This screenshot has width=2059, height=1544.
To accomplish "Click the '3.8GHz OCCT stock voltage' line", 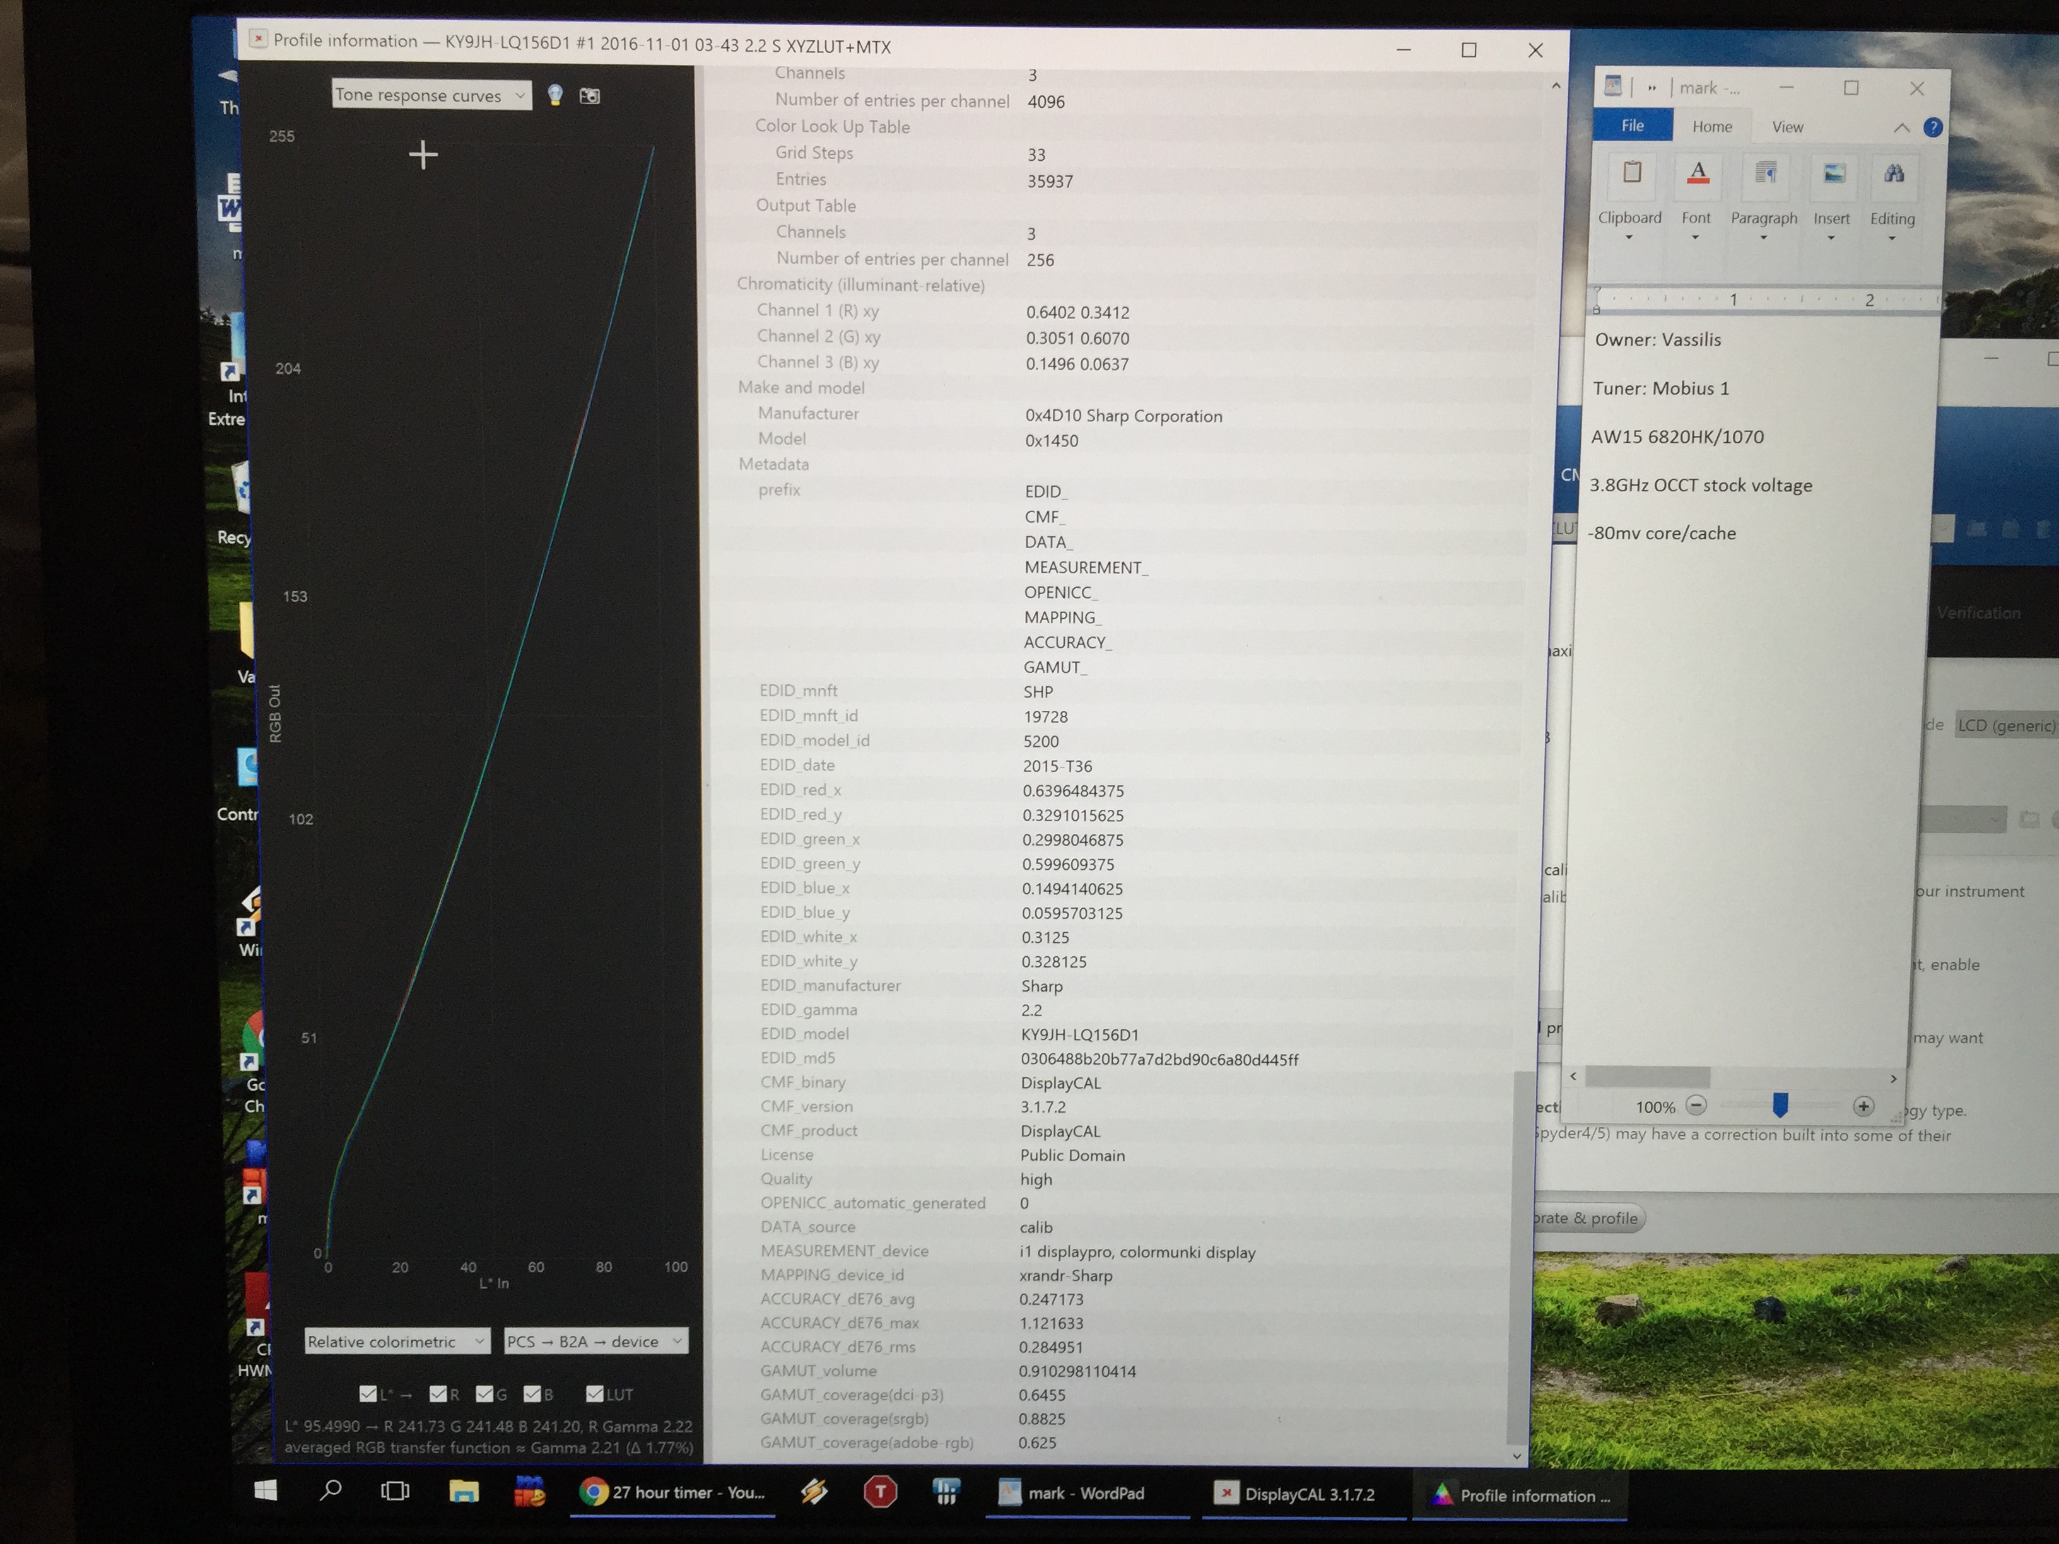I will coord(1701,485).
